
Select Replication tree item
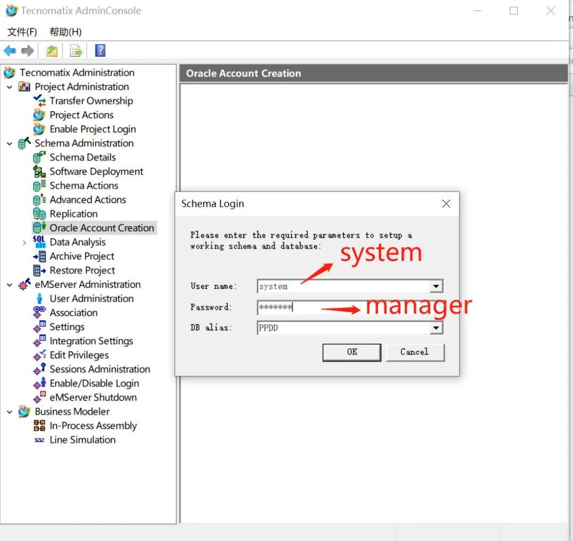coord(73,214)
